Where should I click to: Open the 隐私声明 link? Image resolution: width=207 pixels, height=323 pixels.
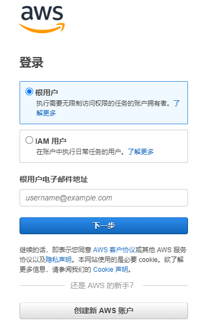pos(59,260)
